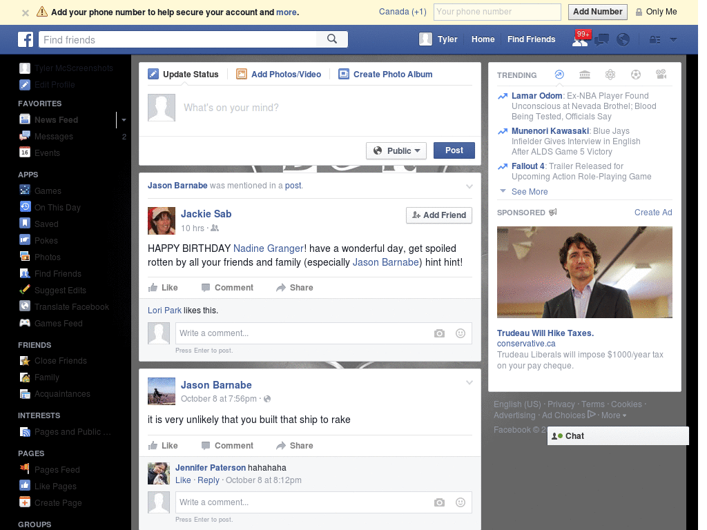Open the Create Ad link
Image resolution: width=707 pixels, height=530 pixels.
click(x=653, y=213)
